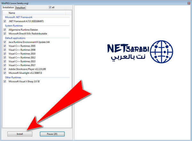192x141 pixels.
Task: Close the WinPKG window
Action: [x=189, y=3]
